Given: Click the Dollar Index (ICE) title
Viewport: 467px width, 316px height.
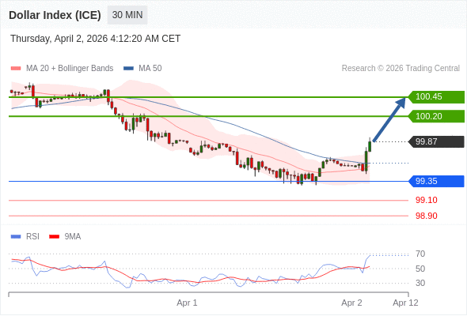Looking at the screenshot, I should [55, 15].
